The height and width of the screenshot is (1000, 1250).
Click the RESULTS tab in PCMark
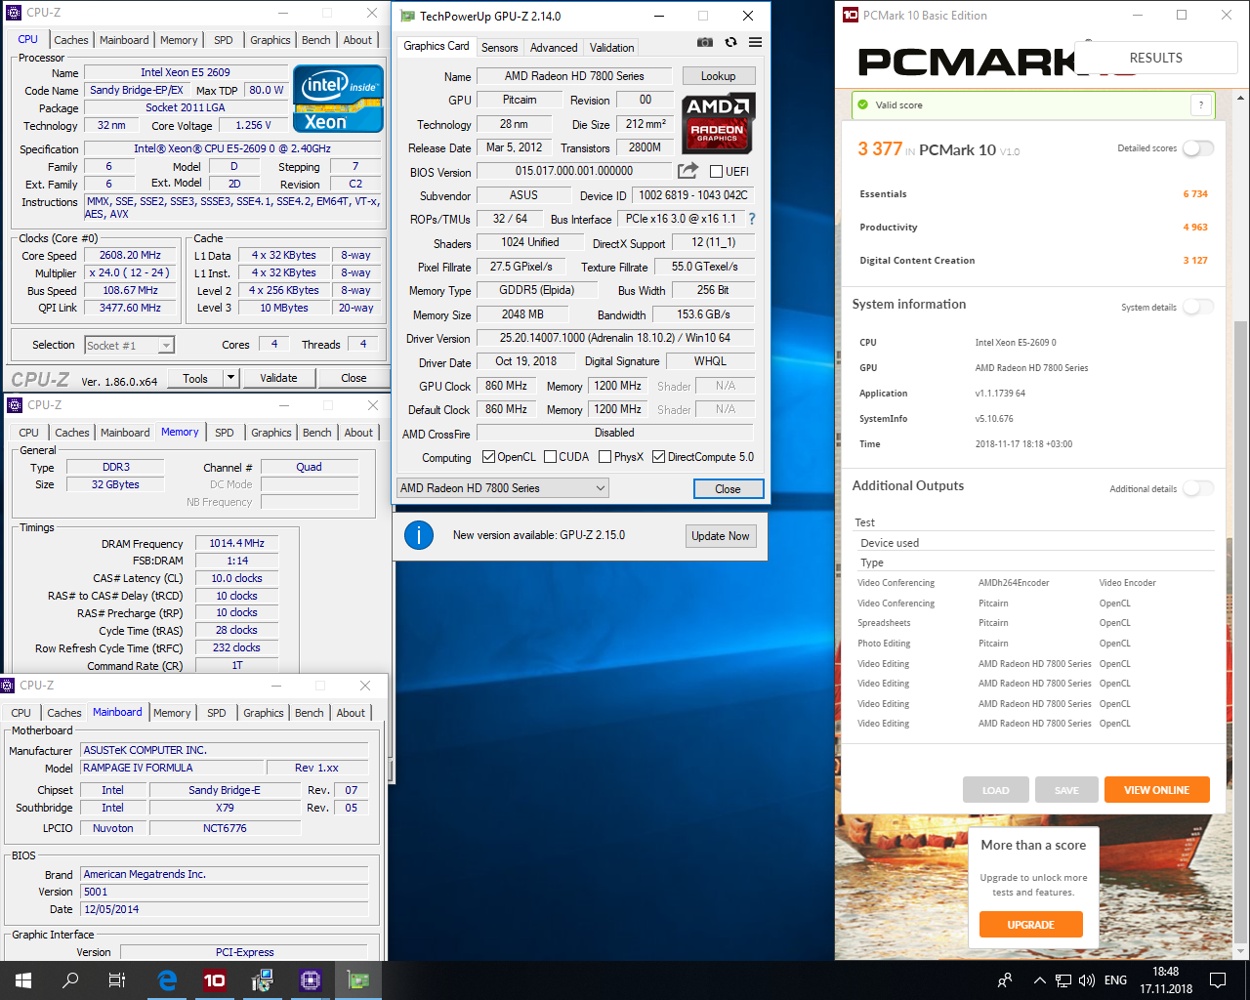point(1156,58)
